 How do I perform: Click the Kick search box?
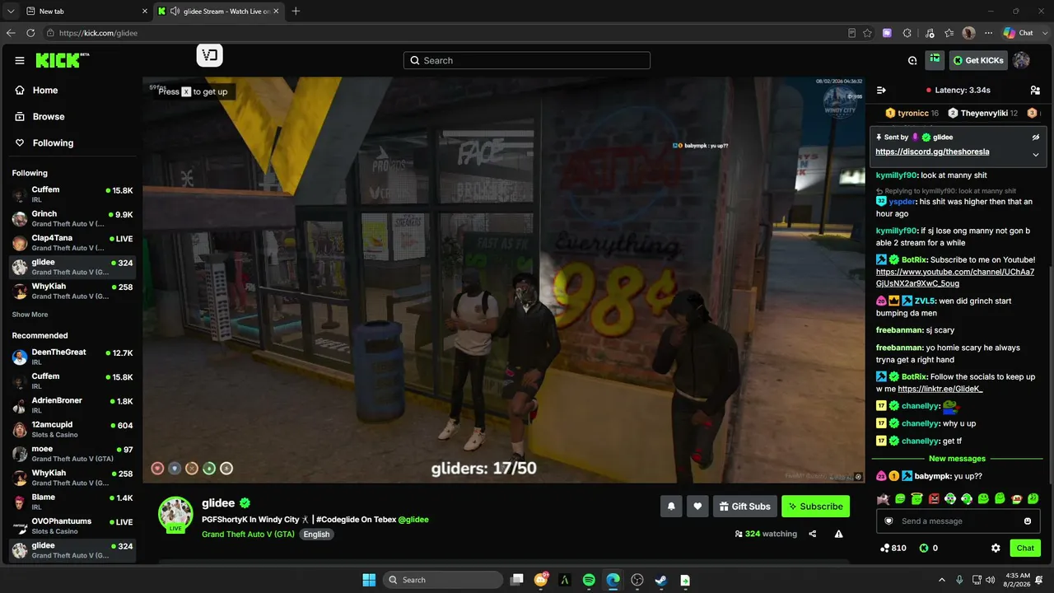[527, 60]
